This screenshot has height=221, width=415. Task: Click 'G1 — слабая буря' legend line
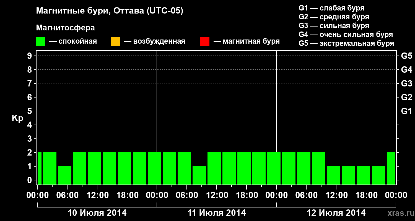point(331,8)
